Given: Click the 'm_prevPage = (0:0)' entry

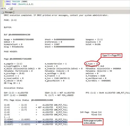Looking at the screenshot, I should [x=14, y=73].
